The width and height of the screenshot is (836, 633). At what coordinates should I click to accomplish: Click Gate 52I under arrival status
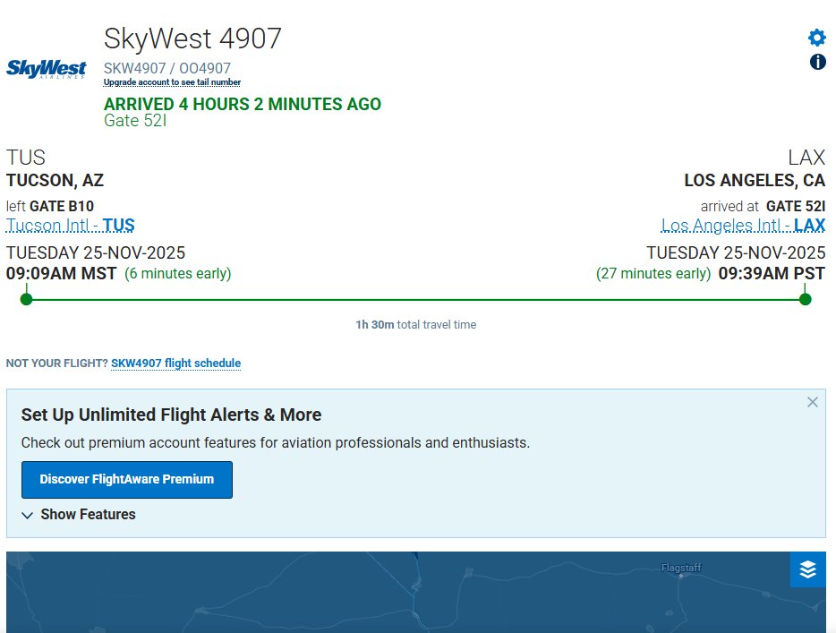[135, 121]
